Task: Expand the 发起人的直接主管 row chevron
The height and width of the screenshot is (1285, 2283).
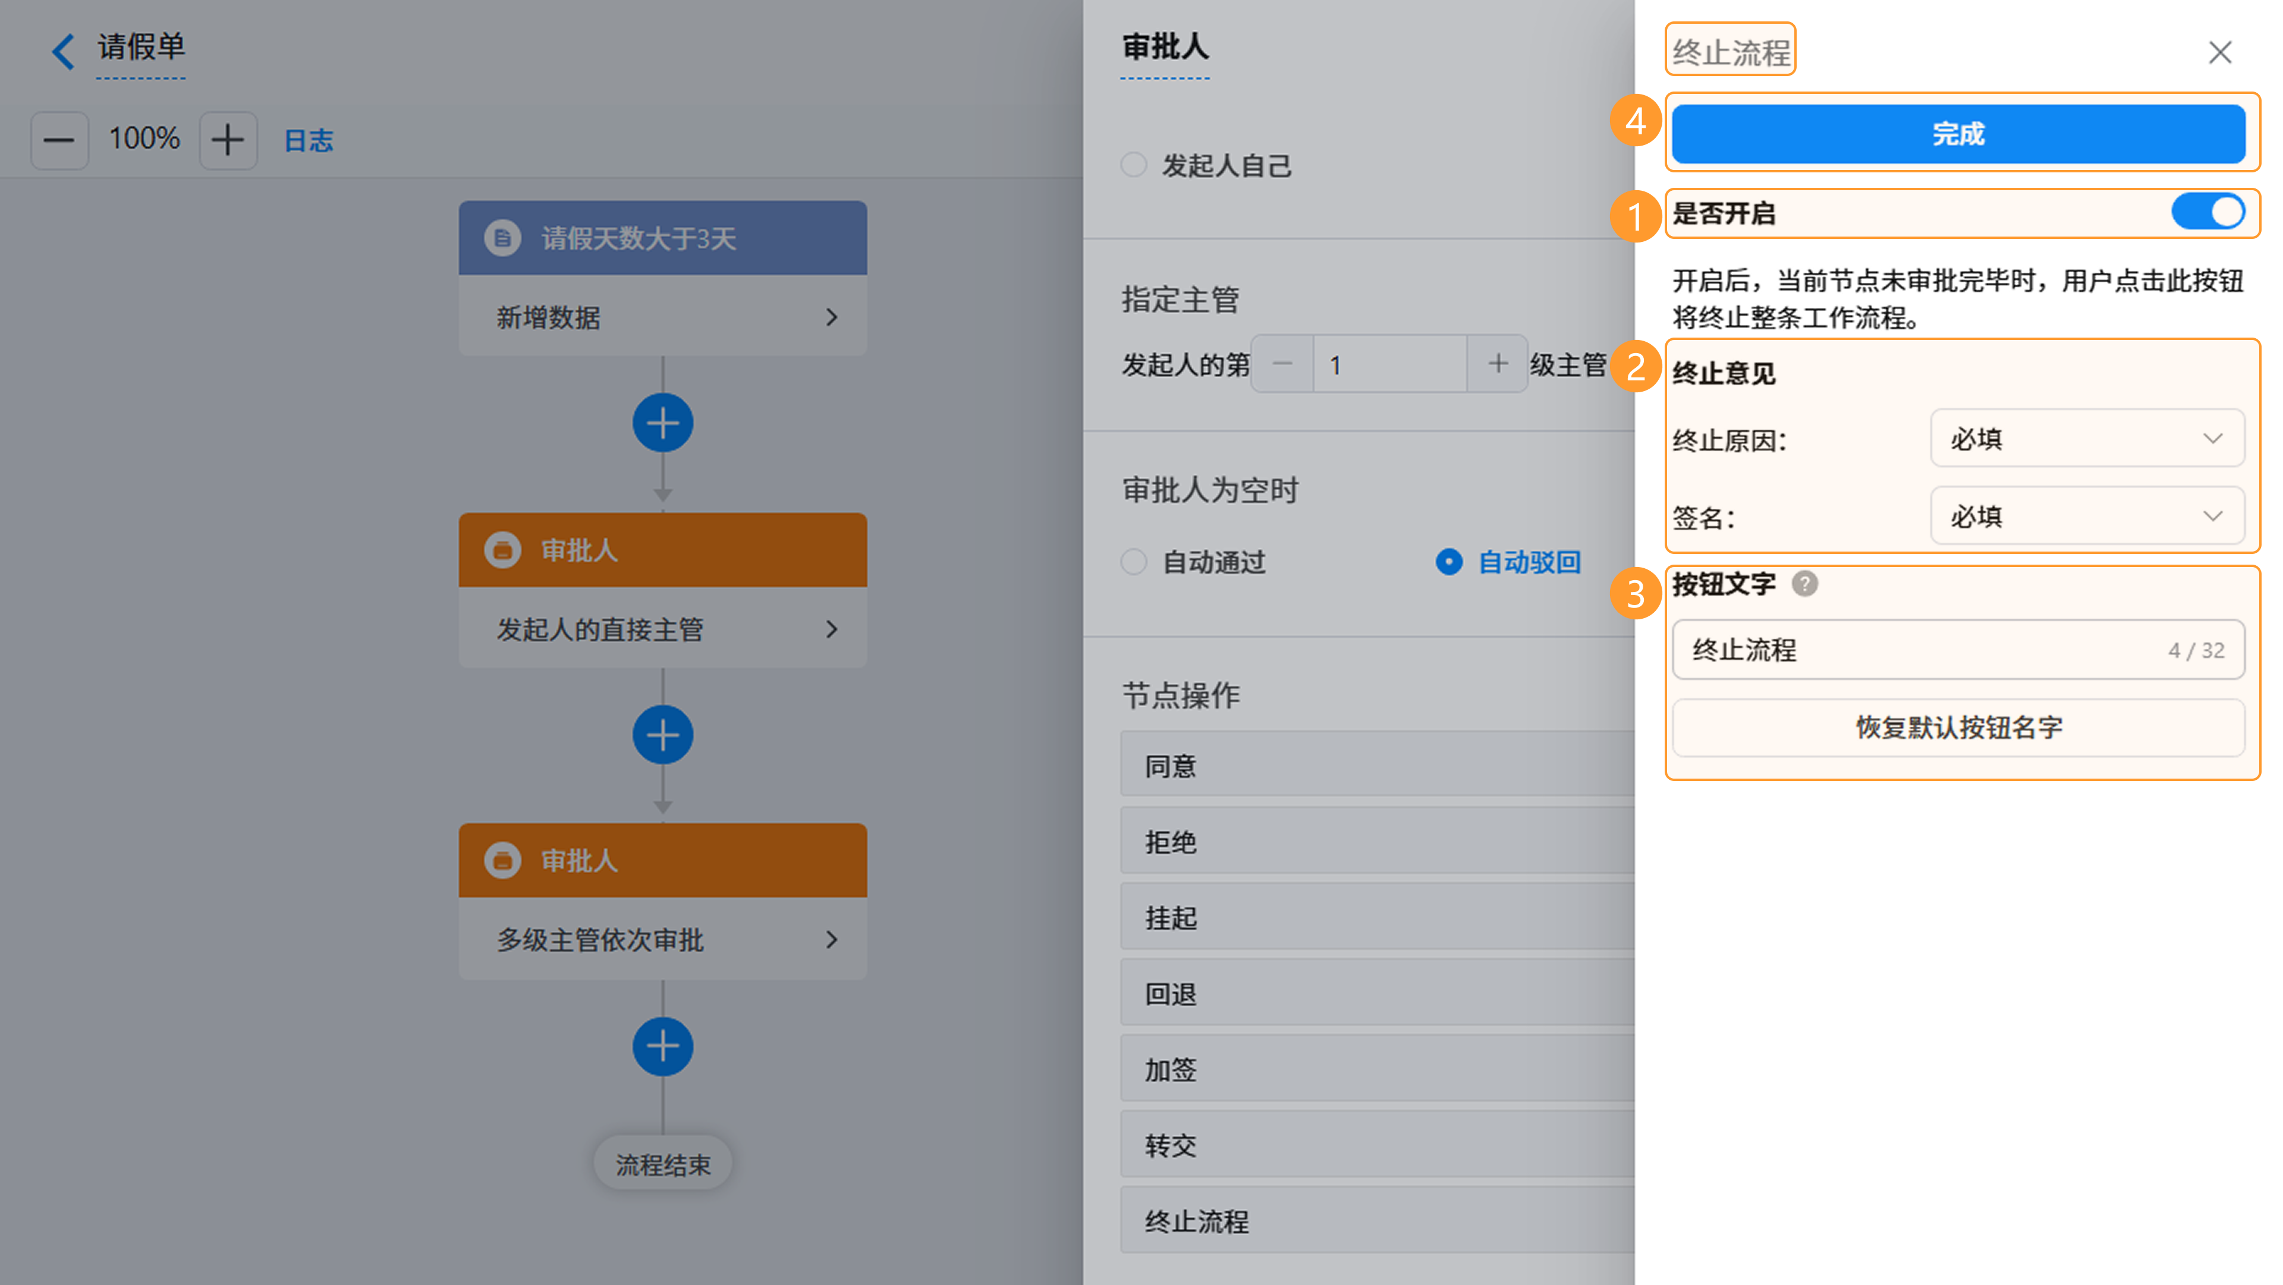Action: point(831,629)
